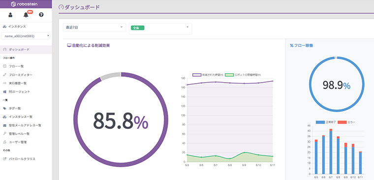This screenshot has height=180, width=374.
Task: Click the help question mark icon
Action: tap(41, 15)
